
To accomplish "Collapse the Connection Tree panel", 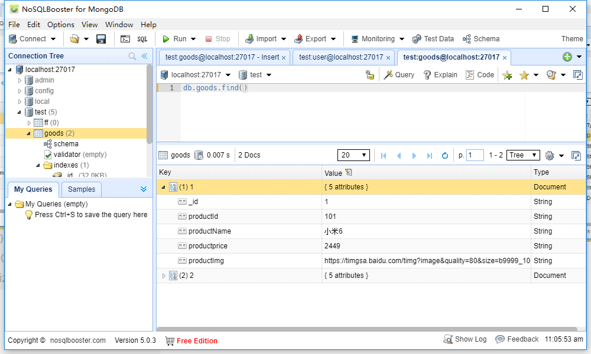I will coord(145,55).
